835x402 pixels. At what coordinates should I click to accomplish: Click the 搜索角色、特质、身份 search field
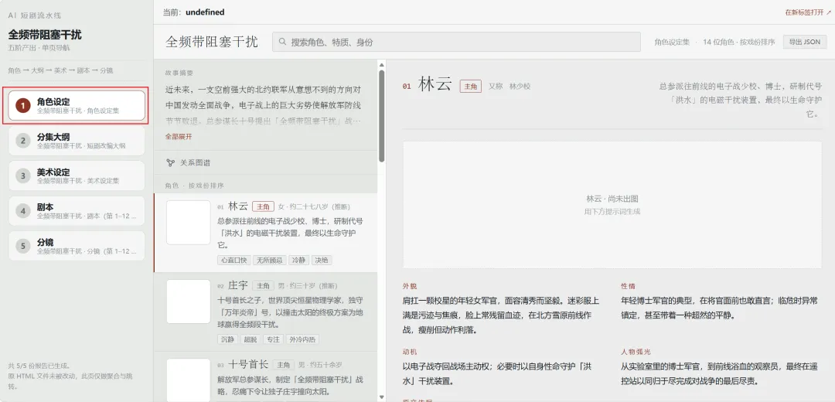click(456, 42)
